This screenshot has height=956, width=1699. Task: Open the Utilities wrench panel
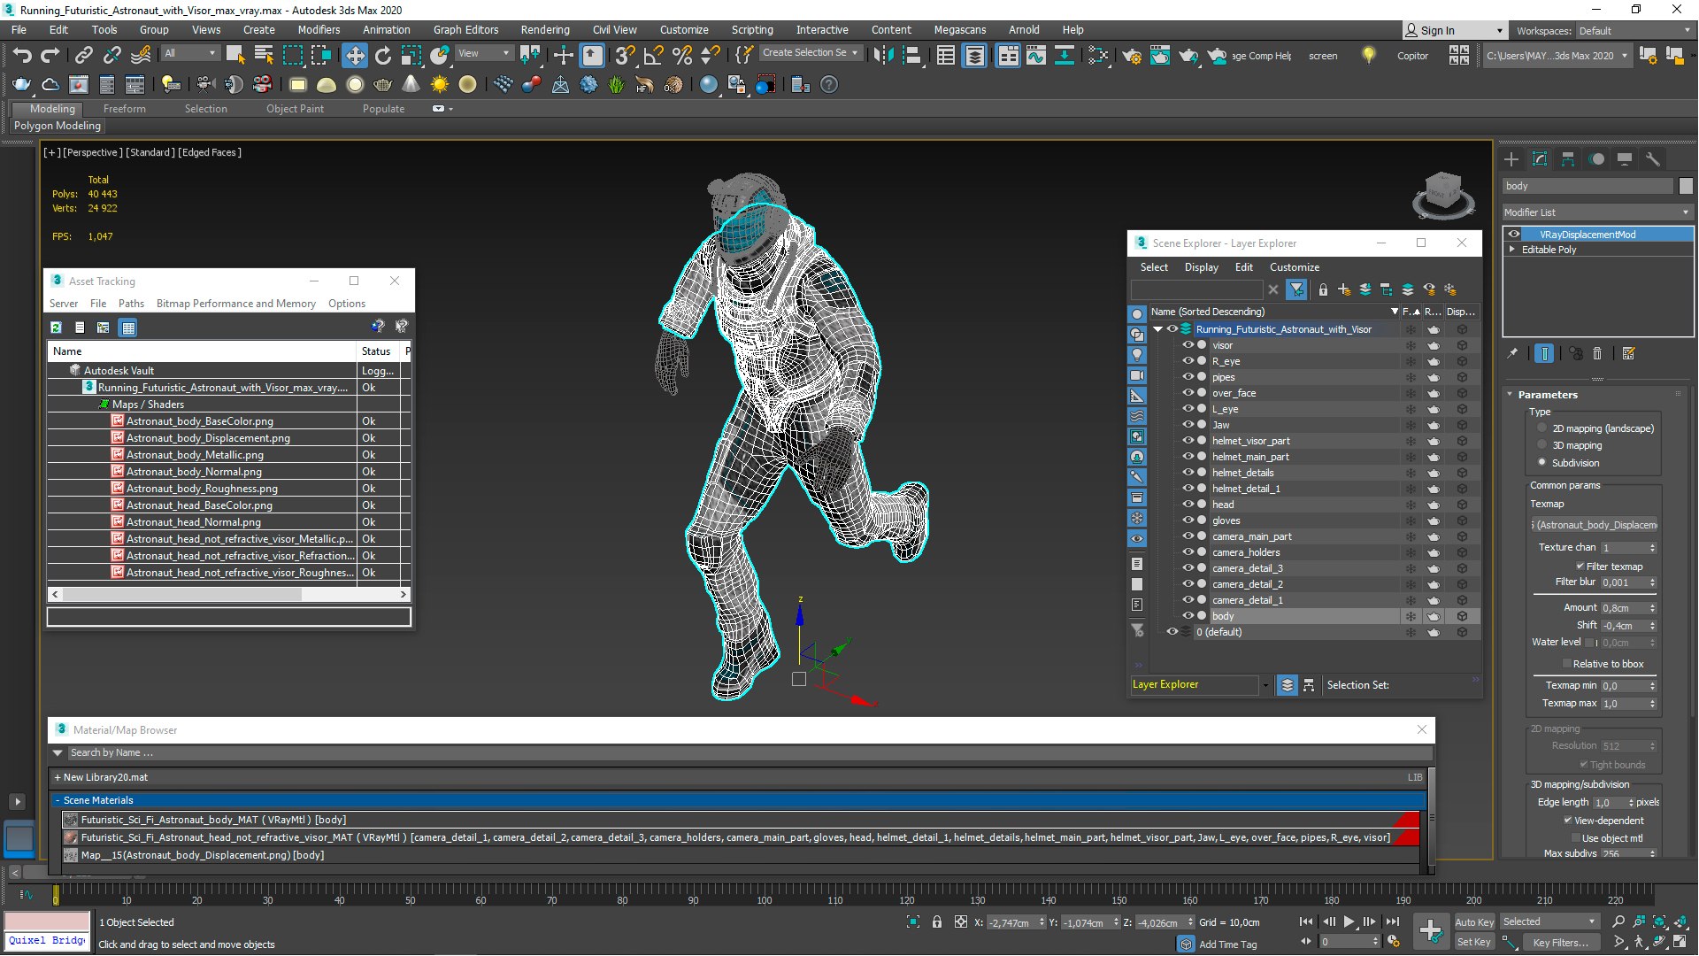(1653, 159)
